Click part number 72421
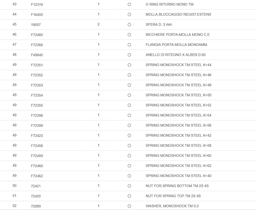This screenshot has width=256, height=210. pos(36,186)
